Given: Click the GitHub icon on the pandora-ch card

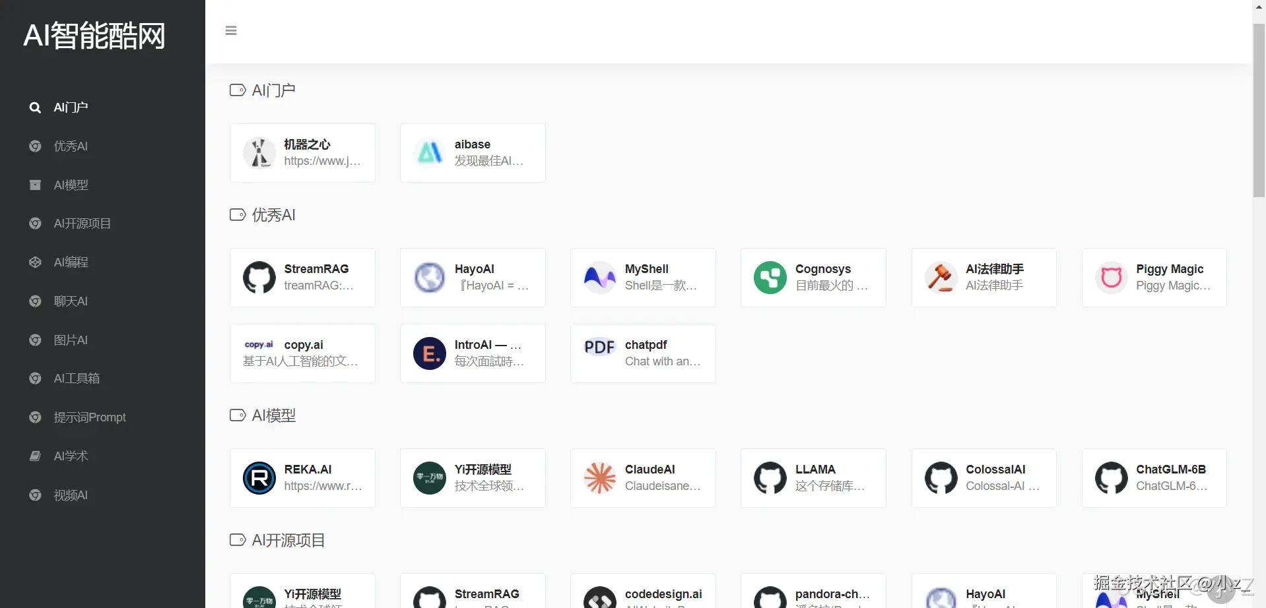Looking at the screenshot, I should click(x=770, y=597).
